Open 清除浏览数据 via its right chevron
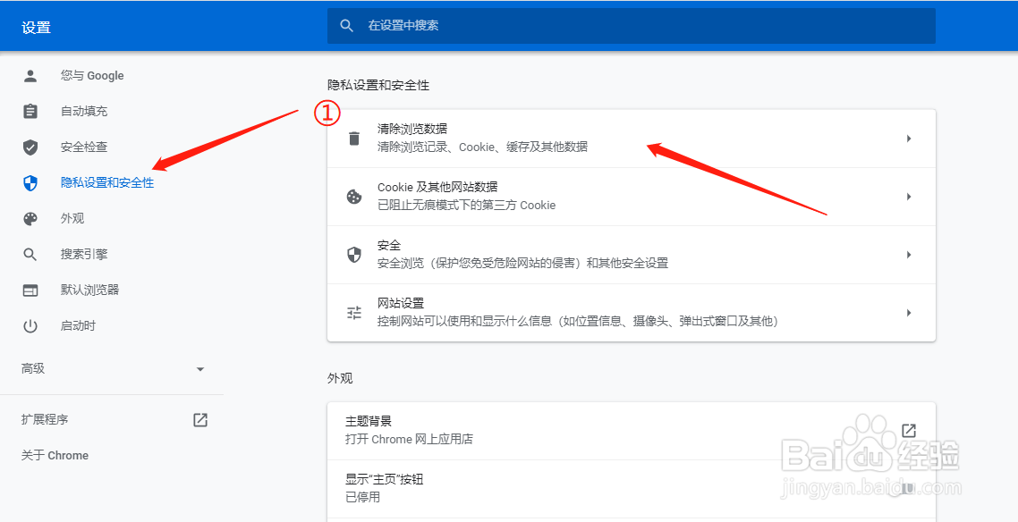The image size is (1018, 522). pos(909,138)
